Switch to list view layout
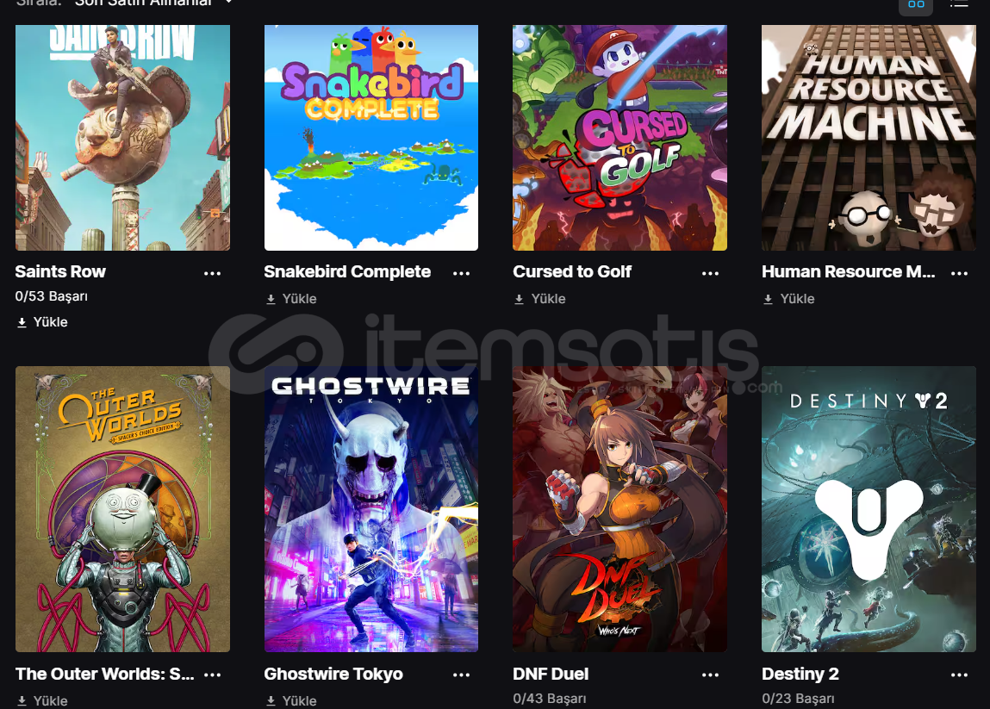Screen dimensions: 990x709 pyautogui.click(x=958, y=3)
